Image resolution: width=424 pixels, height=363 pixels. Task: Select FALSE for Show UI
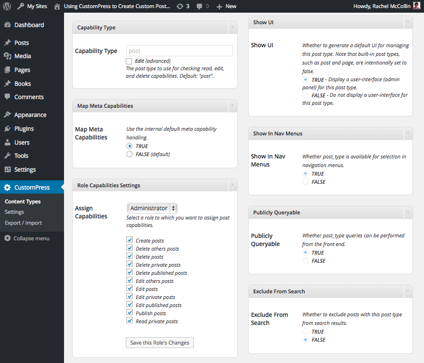pos(305,95)
